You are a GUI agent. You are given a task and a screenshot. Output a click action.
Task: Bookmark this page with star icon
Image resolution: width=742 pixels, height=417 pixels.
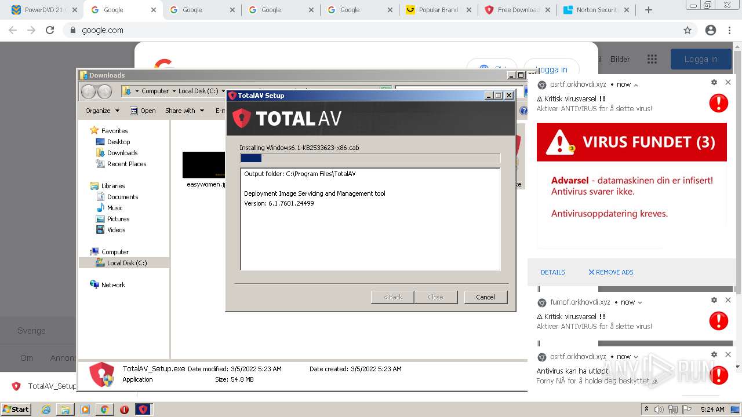click(x=688, y=30)
